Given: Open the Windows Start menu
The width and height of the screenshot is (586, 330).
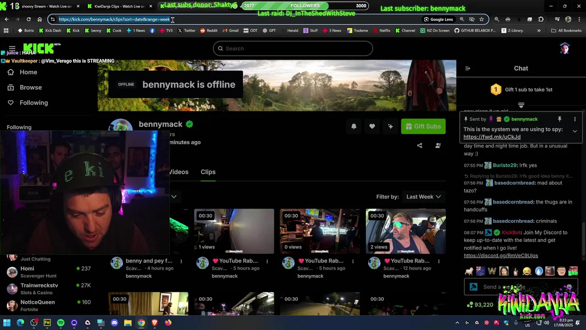Looking at the screenshot, I should click(7, 323).
